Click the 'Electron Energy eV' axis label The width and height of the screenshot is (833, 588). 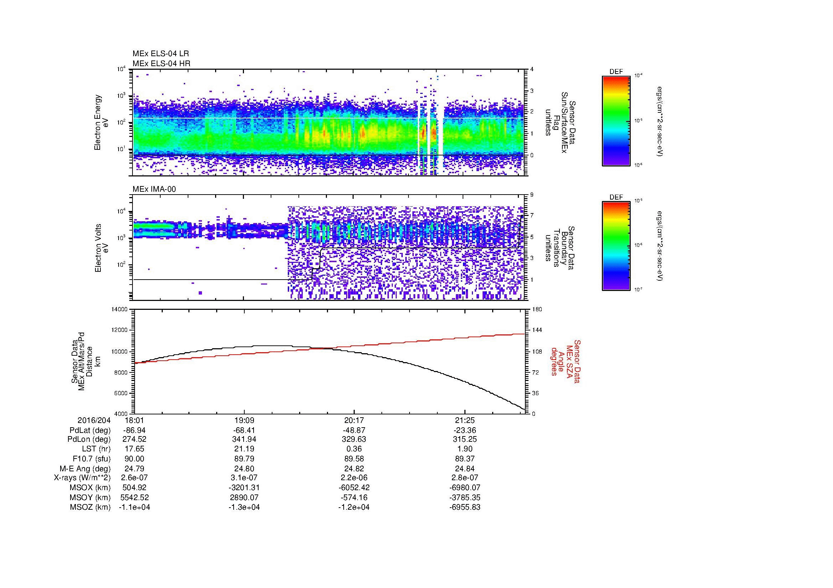[101, 122]
